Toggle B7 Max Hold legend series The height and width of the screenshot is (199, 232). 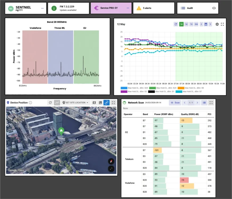tap(189, 92)
